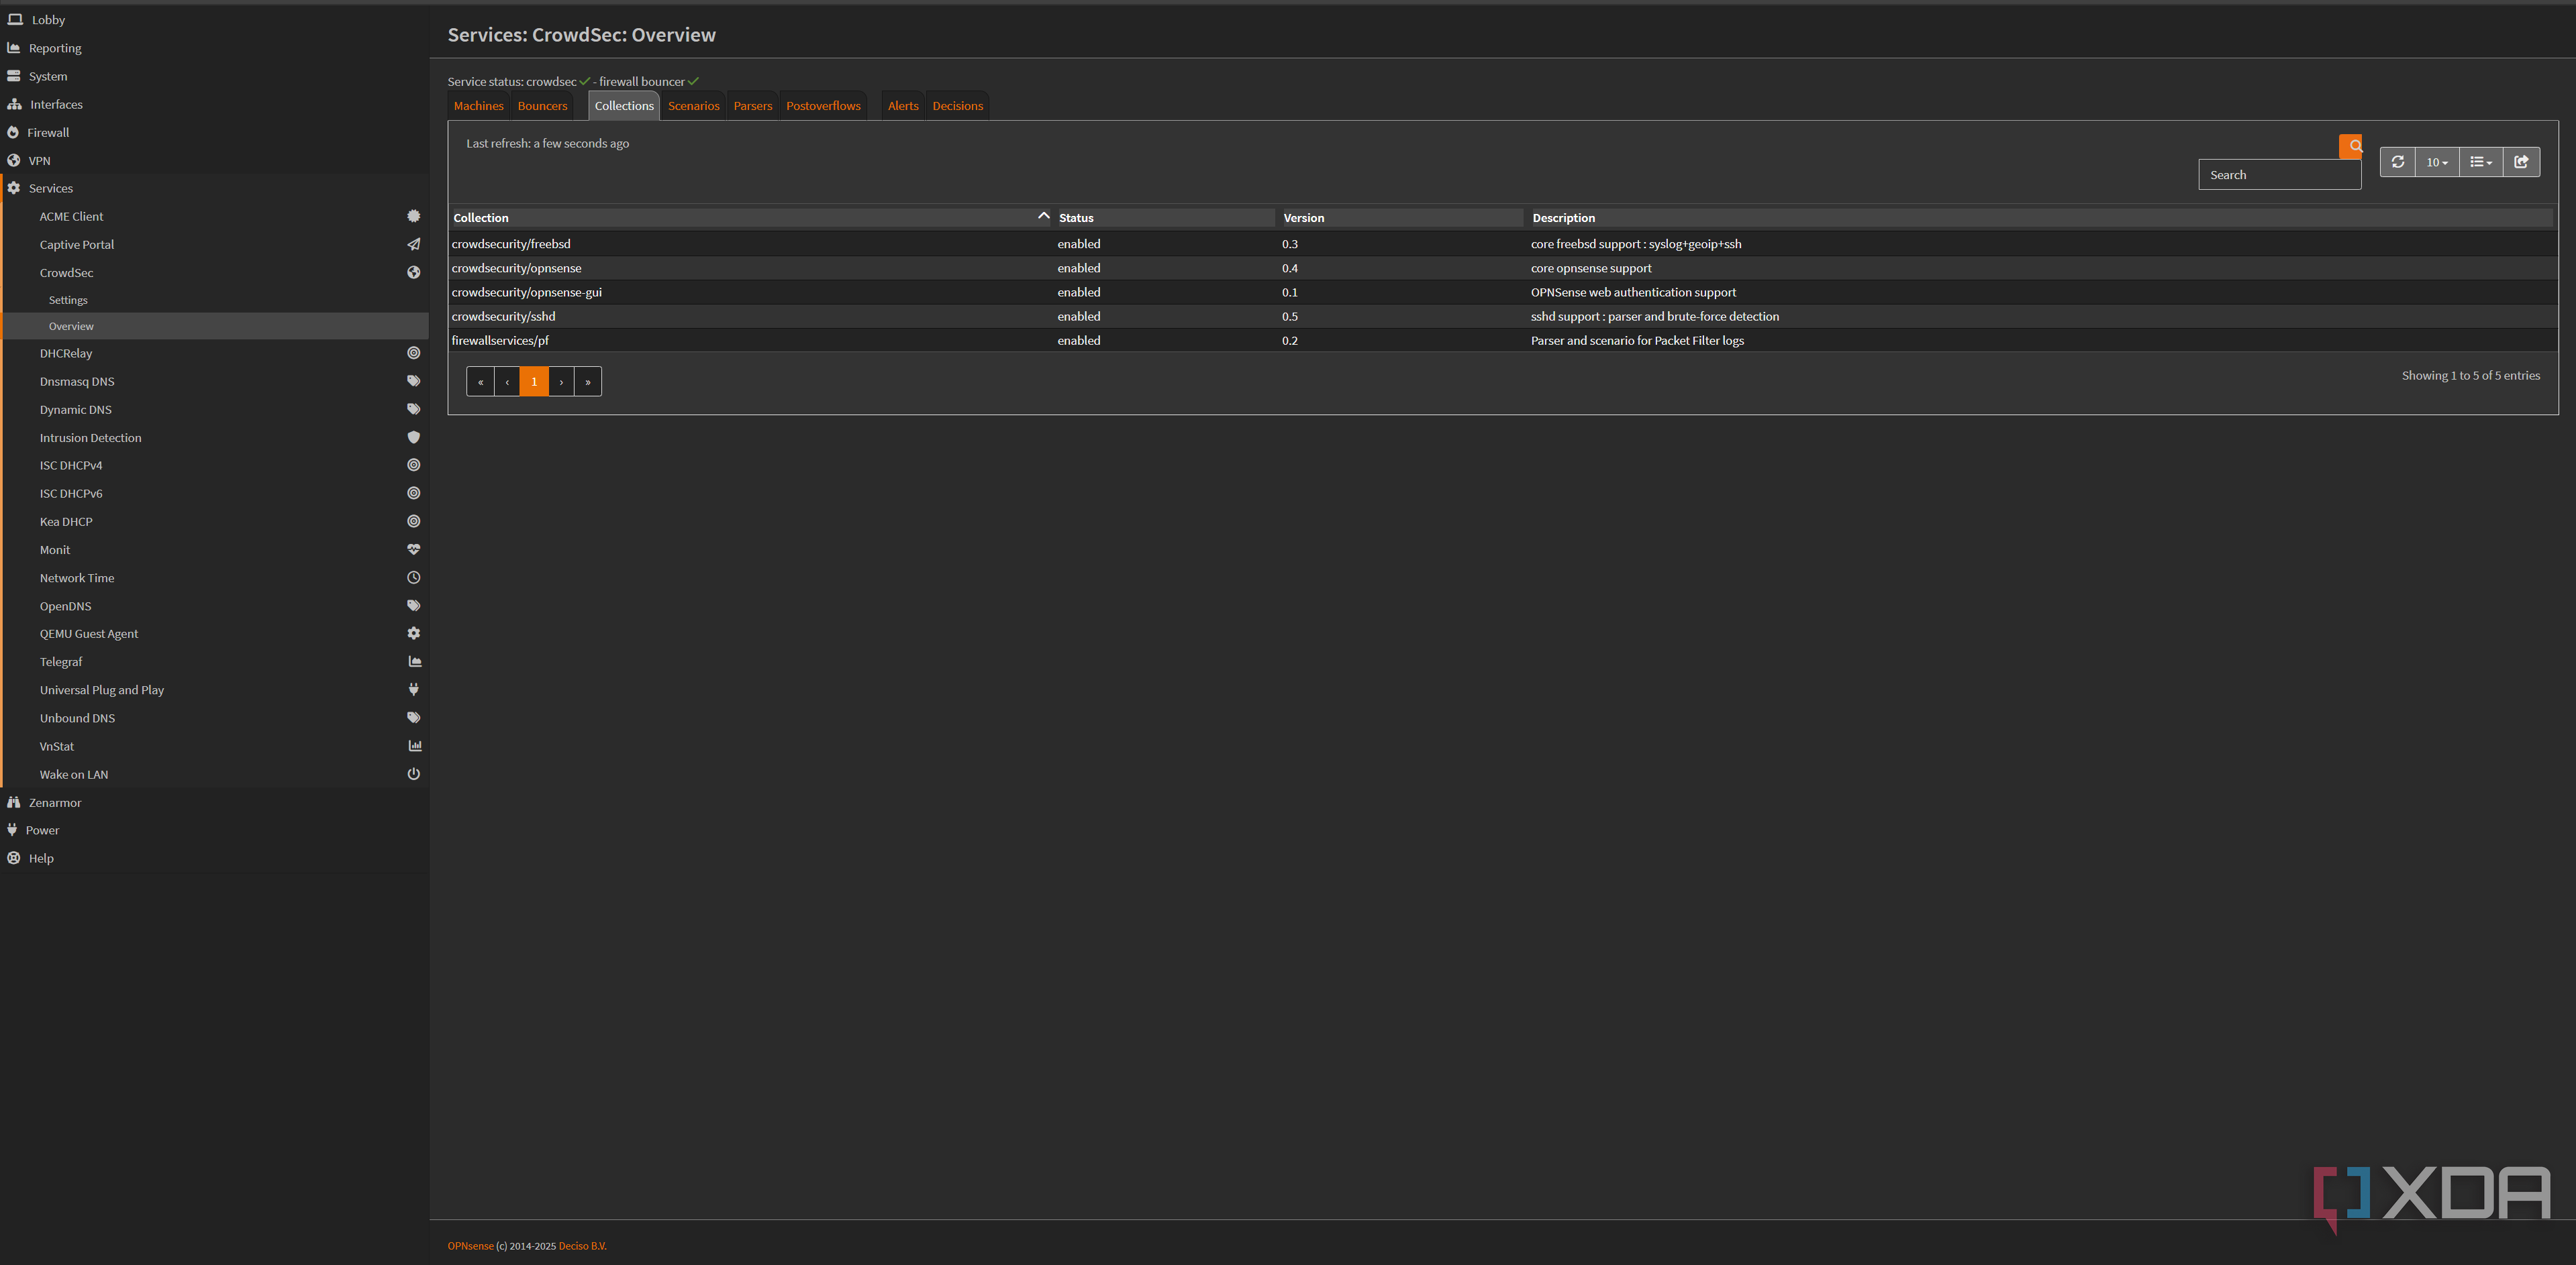Click the Wake on LAN power icon

[413, 773]
